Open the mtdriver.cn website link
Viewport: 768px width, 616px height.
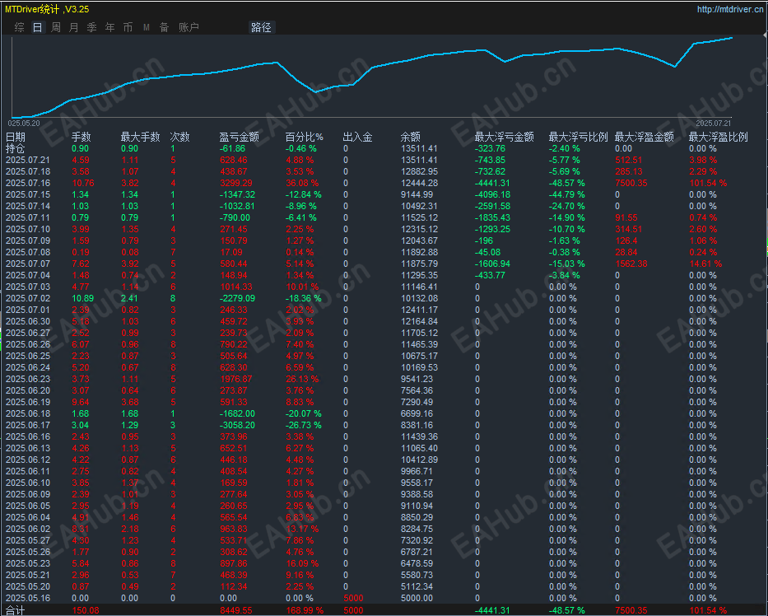[x=729, y=9]
